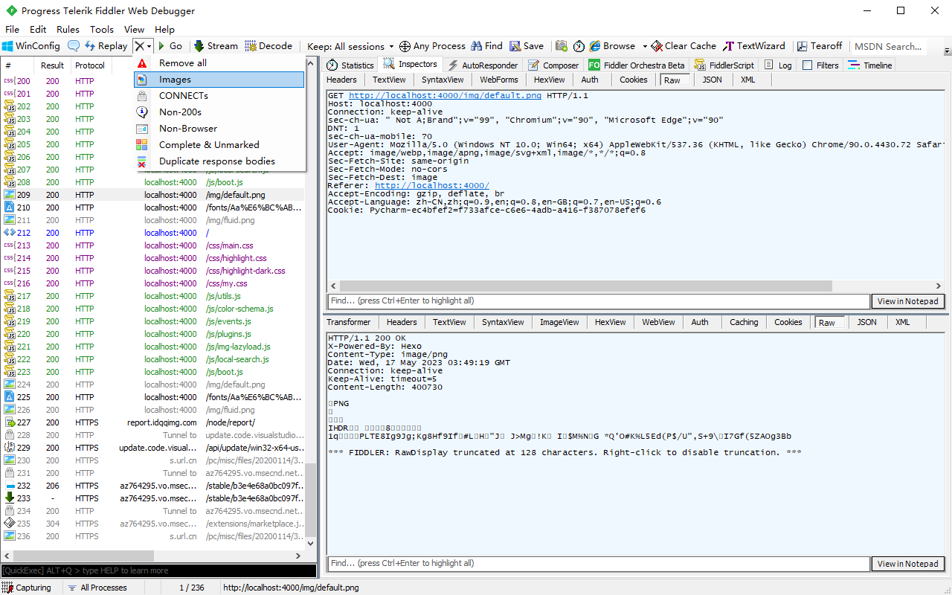Focus the response Find text box

pyautogui.click(x=599, y=564)
